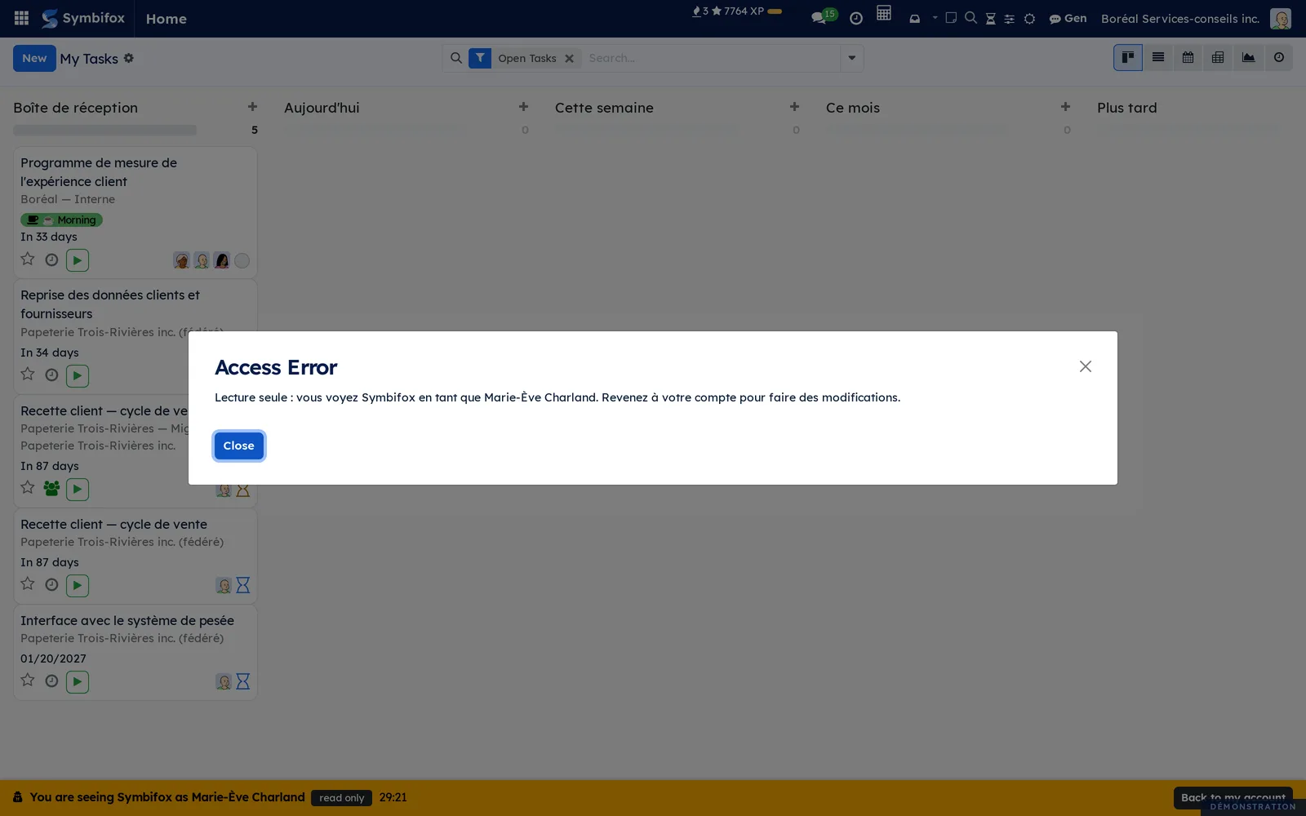
Task: Open My Tasks settings gear
Action: [x=129, y=58]
